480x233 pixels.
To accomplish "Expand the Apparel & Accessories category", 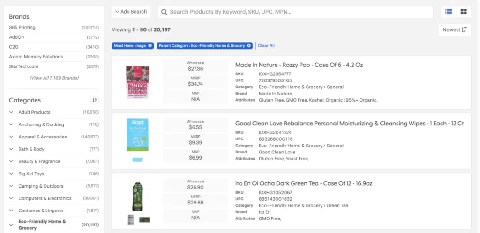I will coord(11,137).
